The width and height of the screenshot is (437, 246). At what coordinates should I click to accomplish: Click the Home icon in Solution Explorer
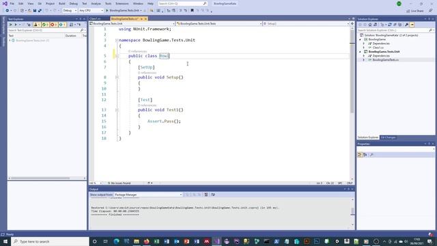click(x=370, y=25)
